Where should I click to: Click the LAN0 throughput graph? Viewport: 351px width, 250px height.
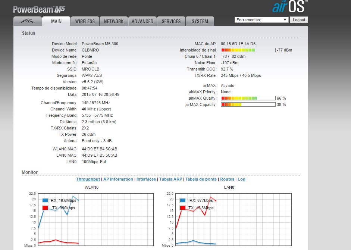point(234,219)
